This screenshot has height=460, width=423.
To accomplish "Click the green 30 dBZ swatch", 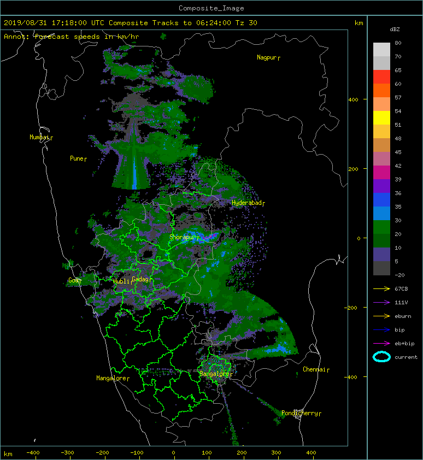I will 381,227.
